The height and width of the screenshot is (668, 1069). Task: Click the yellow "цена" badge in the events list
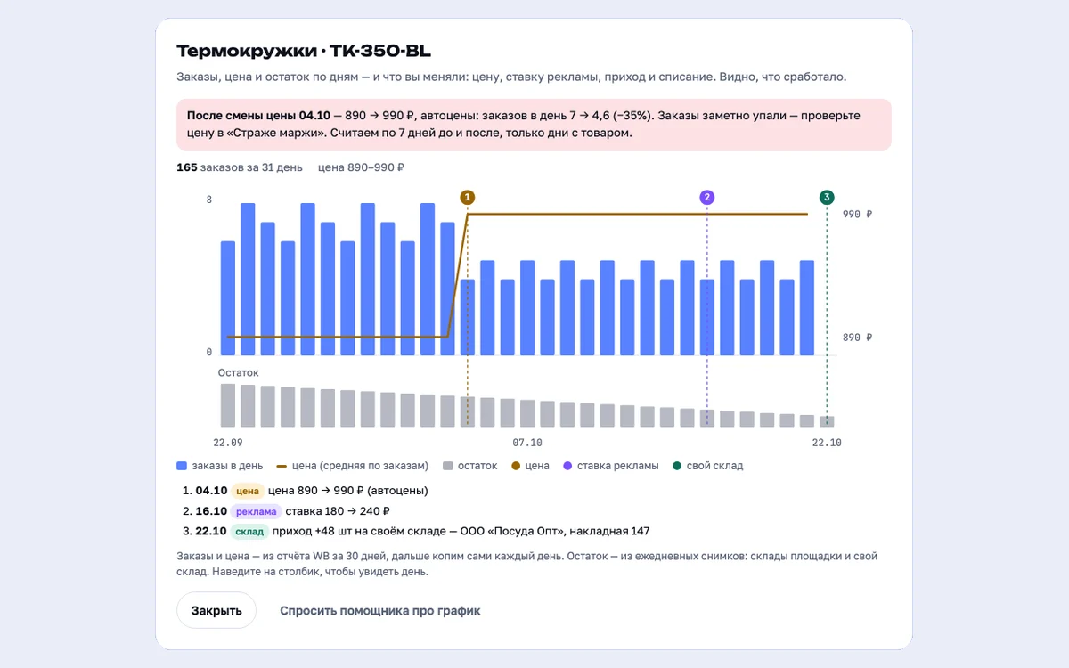click(248, 491)
